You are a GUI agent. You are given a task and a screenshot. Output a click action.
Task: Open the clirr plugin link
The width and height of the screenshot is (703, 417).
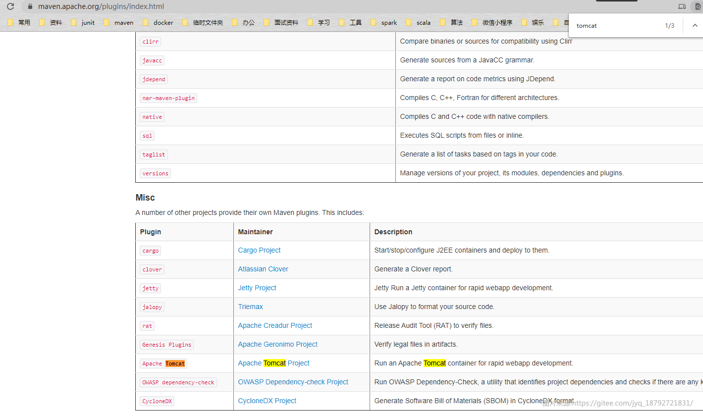151,42
